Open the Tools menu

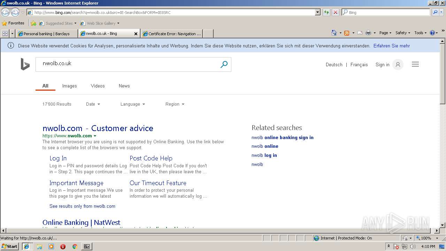421,33
